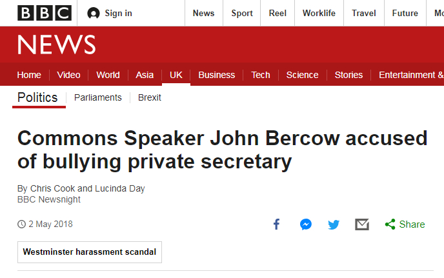
Task: Go to the Politics section heading
Action: pyautogui.click(x=37, y=97)
